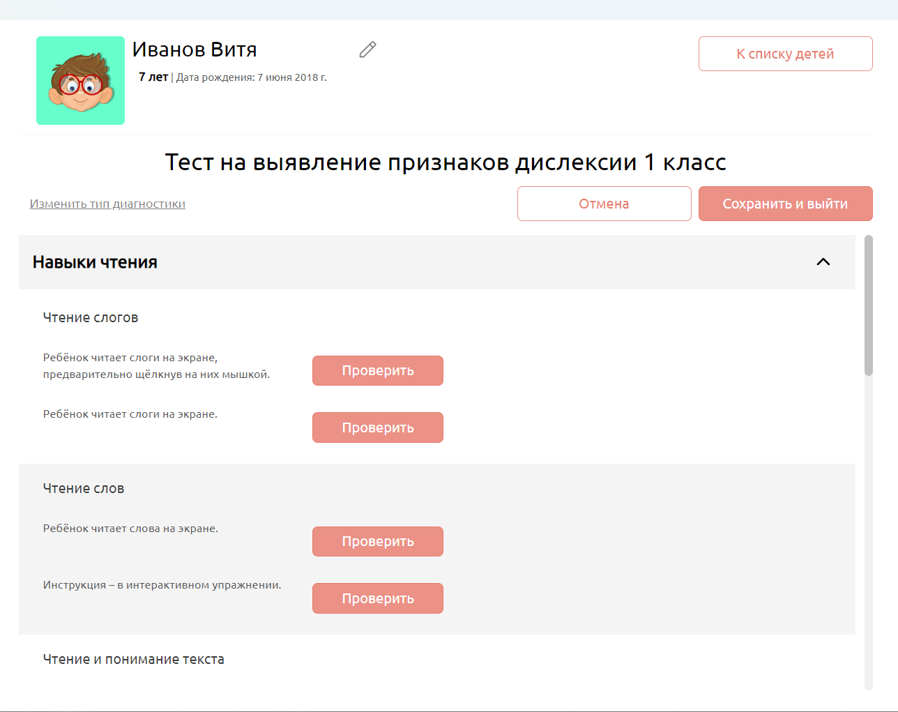Click the pencil icon to edit child's profile
The image size is (898, 712).
(x=367, y=50)
